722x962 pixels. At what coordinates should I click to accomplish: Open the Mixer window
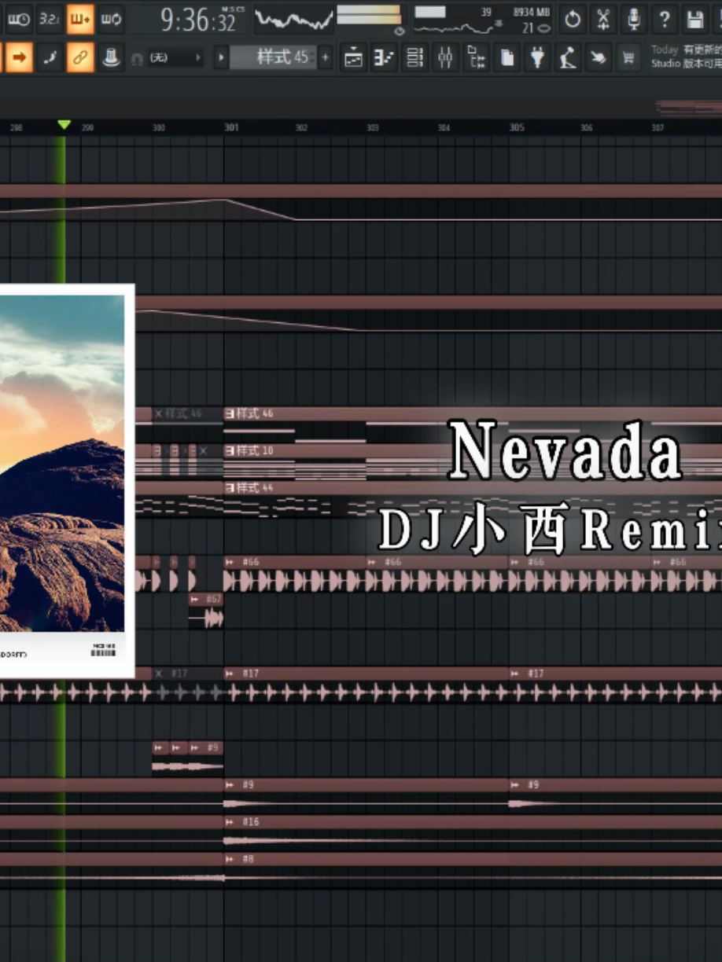tap(445, 57)
